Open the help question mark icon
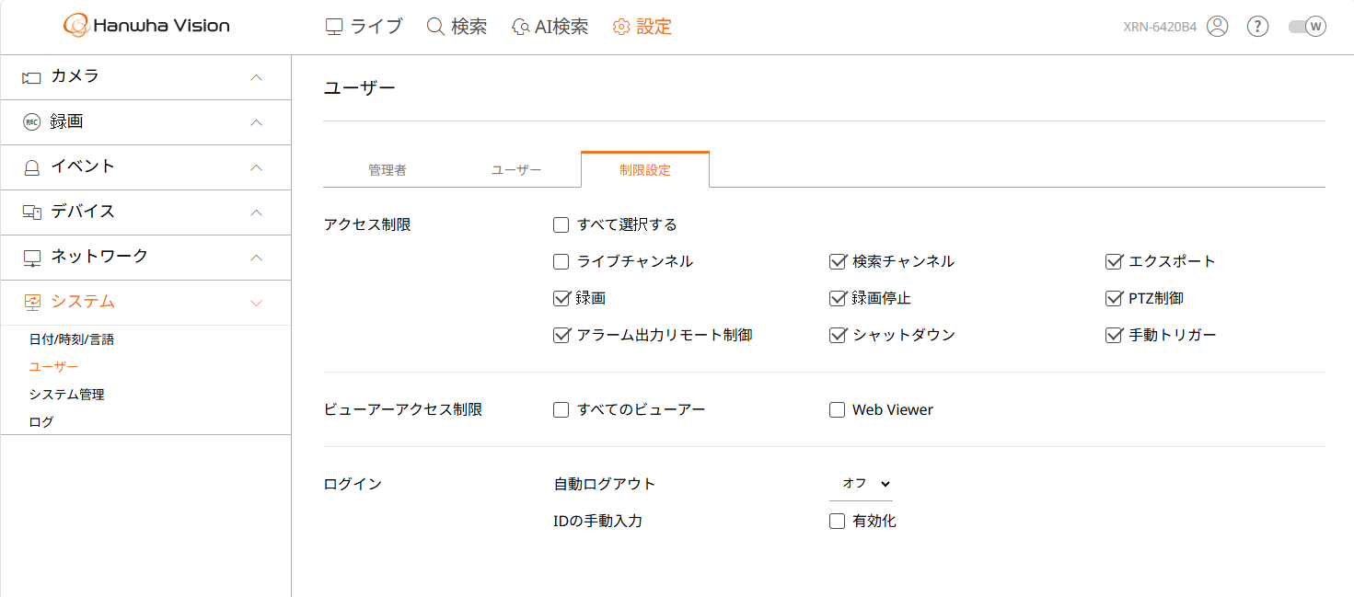 click(x=1257, y=27)
